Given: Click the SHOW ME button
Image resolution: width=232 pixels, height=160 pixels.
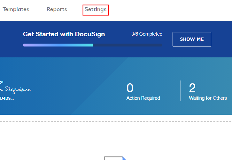Looking at the screenshot, I should point(192,39).
